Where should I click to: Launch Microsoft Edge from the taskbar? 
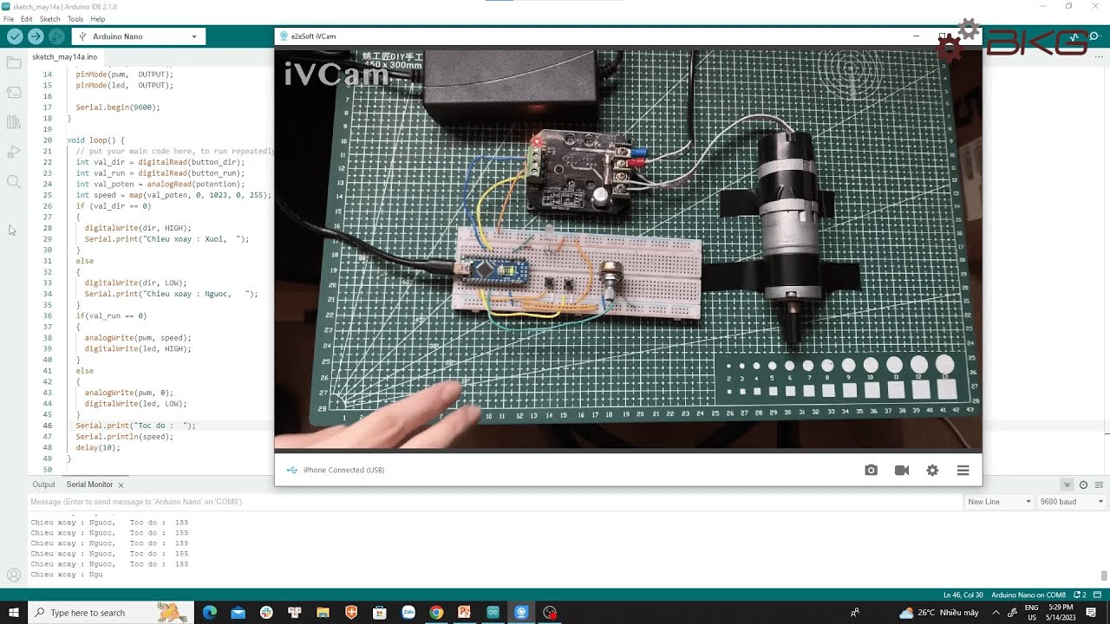210,613
